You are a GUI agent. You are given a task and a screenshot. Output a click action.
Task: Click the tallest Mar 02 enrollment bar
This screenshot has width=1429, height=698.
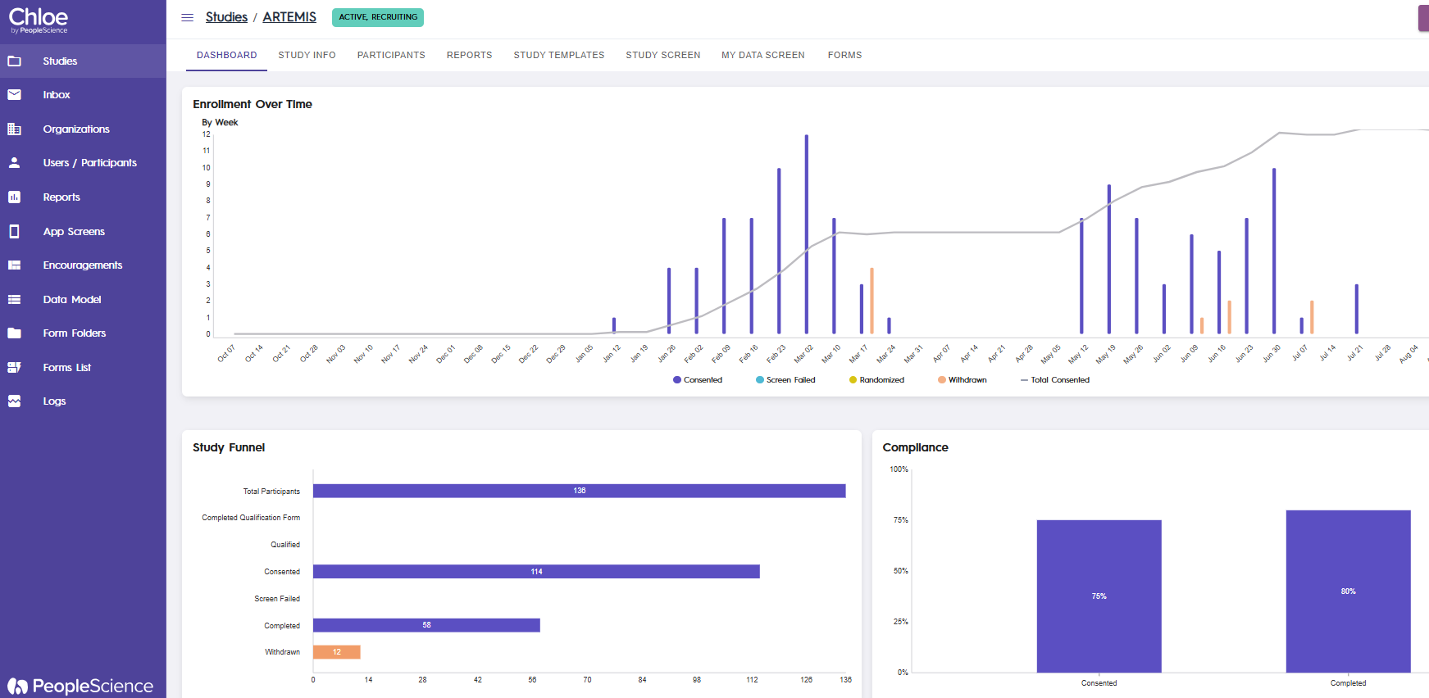coord(806,234)
